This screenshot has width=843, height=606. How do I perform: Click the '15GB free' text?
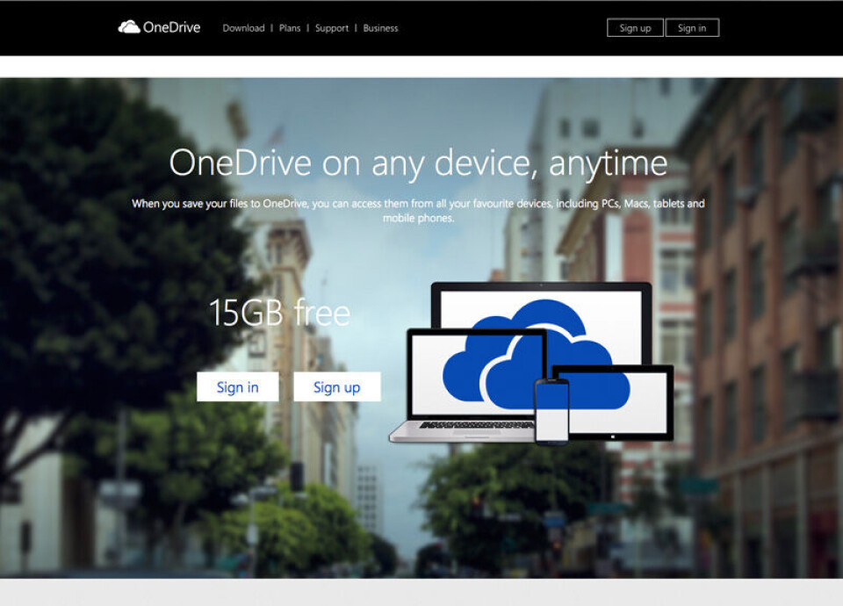point(279,313)
